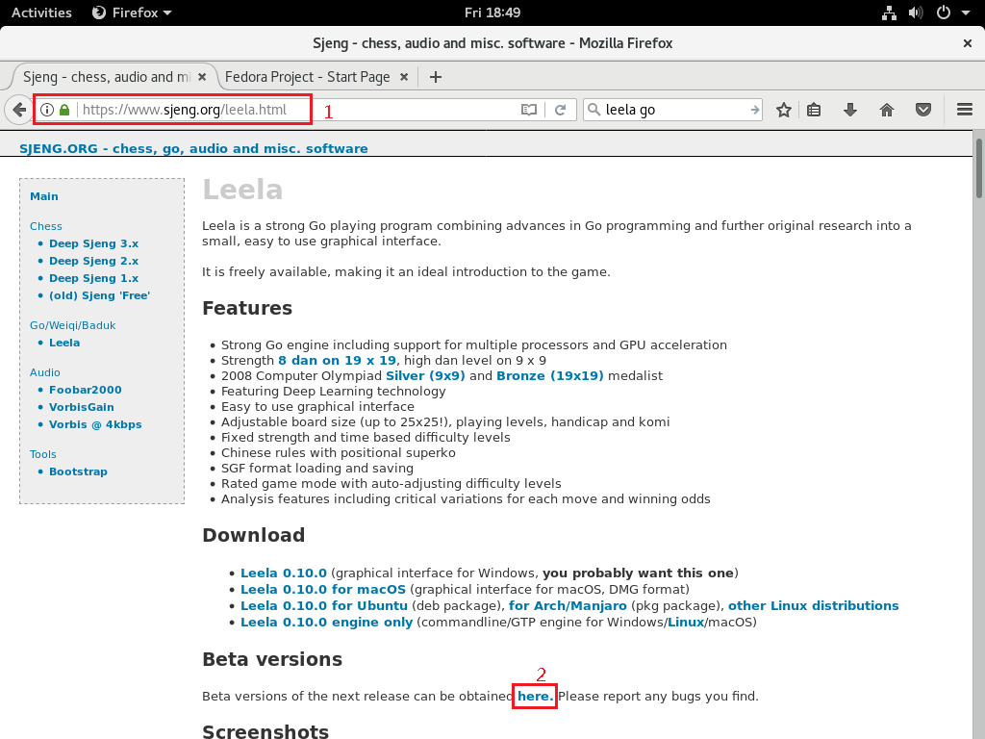
Task: Open the Linux link in engine line
Action: 685,623
